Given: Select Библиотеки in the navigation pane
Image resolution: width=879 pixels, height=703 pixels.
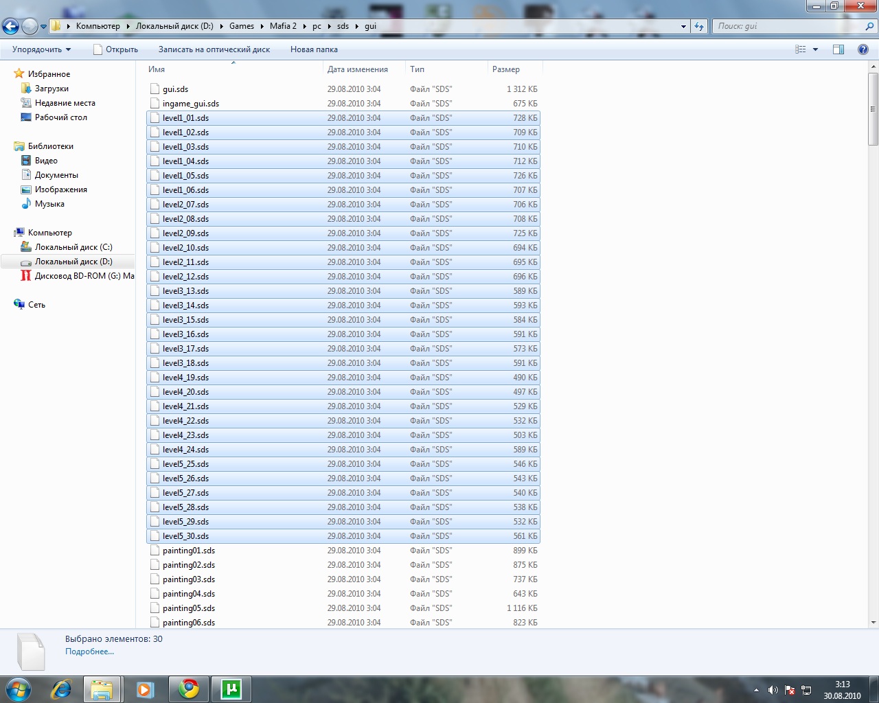Looking at the screenshot, I should point(50,146).
